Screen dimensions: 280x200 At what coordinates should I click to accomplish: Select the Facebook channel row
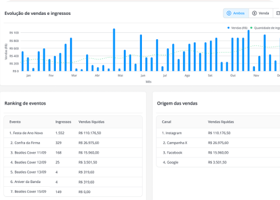218,153
